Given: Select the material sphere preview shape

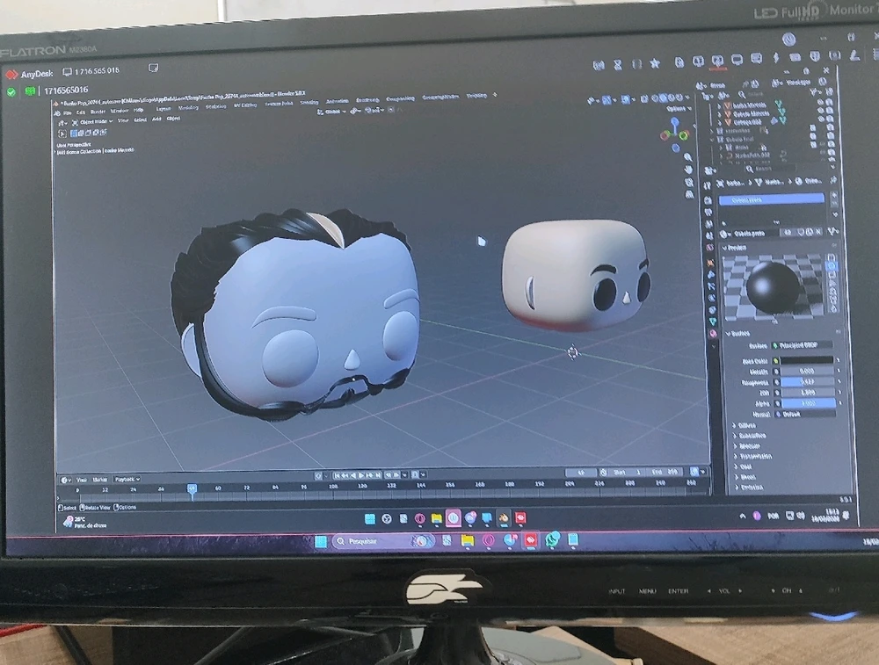Looking at the screenshot, I should [x=832, y=265].
